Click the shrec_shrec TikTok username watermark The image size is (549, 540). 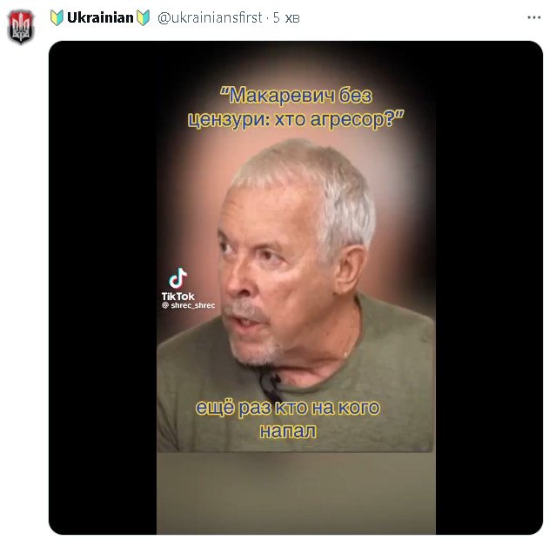click(189, 305)
